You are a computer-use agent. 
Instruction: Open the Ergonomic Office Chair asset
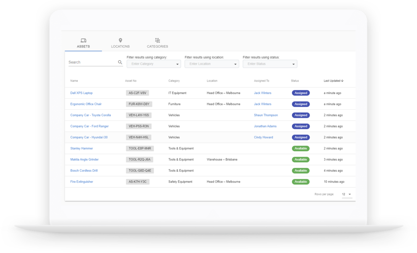point(86,104)
